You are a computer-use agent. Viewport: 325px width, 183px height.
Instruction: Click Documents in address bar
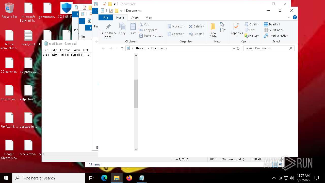click(x=159, y=48)
